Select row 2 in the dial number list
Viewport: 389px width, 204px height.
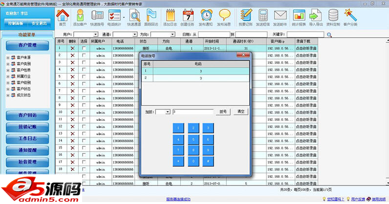pyautogui.click(x=195, y=78)
